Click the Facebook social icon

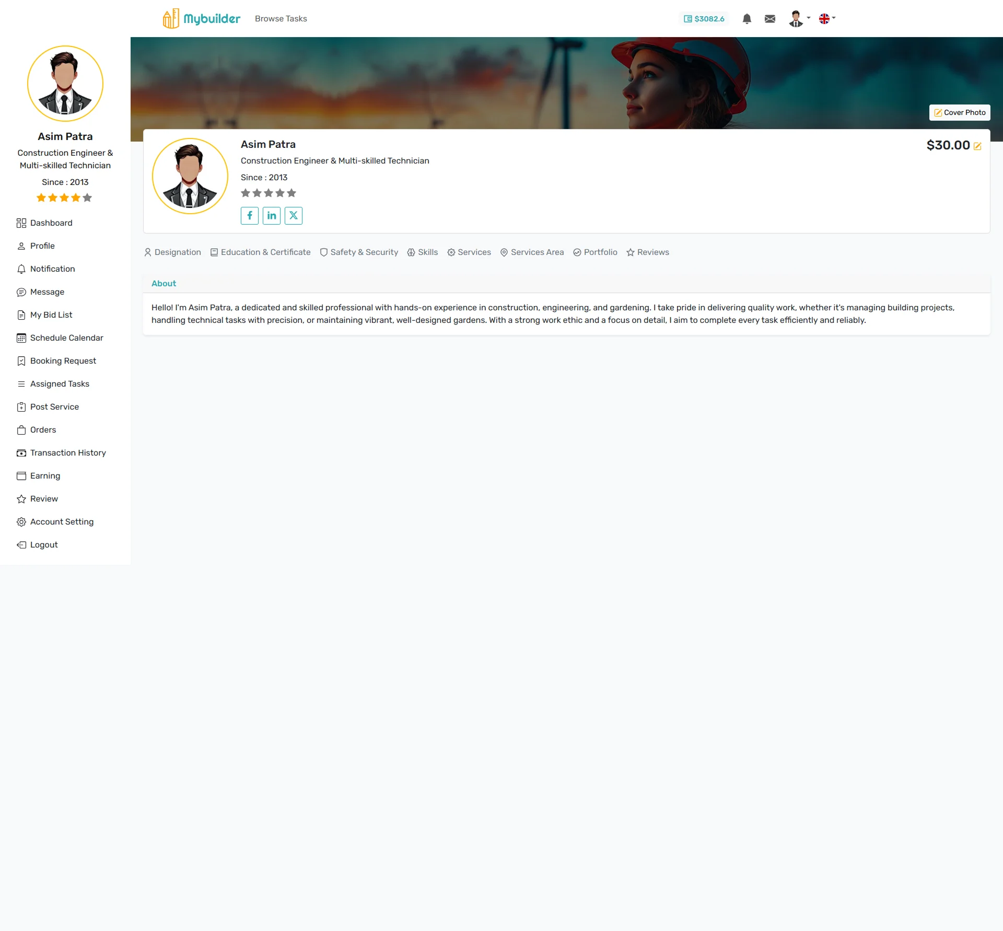click(x=250, y=215)
